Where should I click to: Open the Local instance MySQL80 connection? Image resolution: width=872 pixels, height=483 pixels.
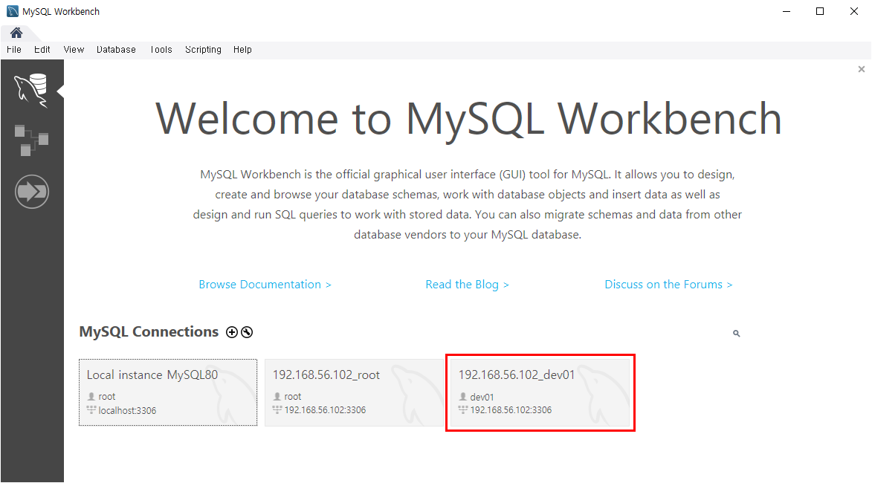168,392
